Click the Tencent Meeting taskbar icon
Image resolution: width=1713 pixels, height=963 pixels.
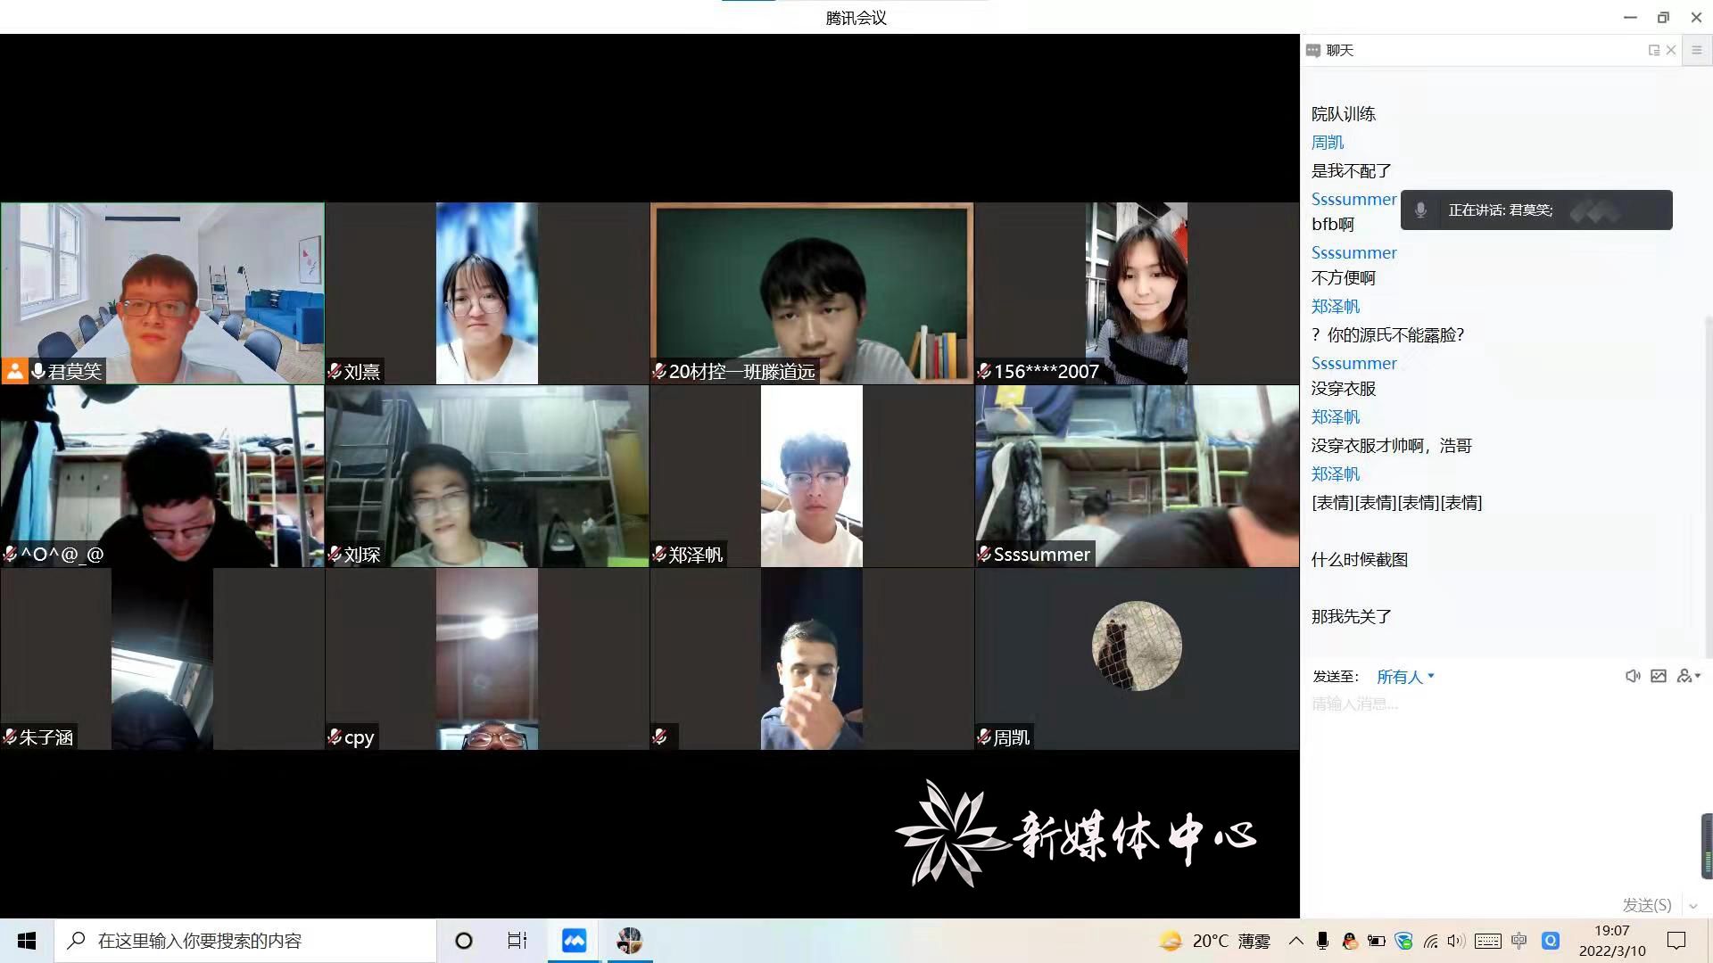pos(574,940)
